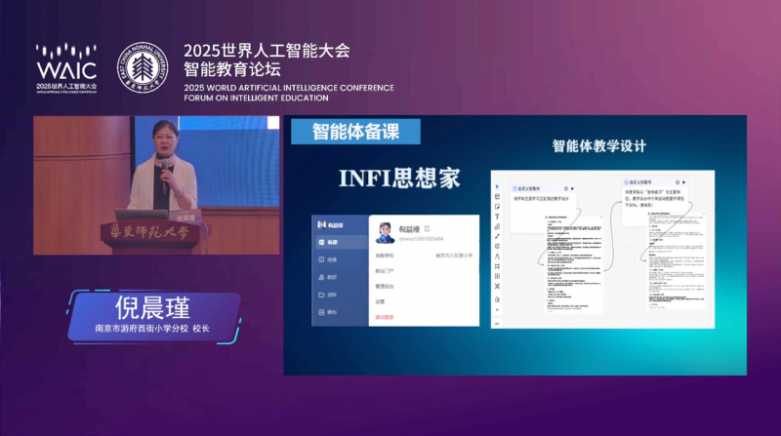Click the FORUM ON INTELLIGENT EDUCATION text

[256, 99]
